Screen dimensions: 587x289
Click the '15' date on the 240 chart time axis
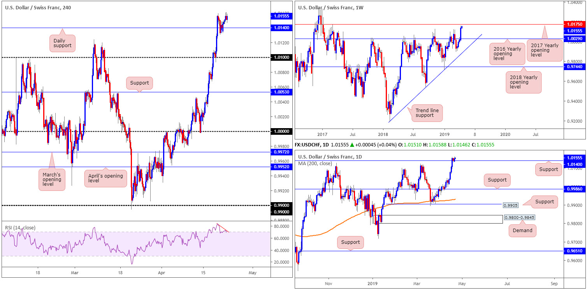point(203,273)
